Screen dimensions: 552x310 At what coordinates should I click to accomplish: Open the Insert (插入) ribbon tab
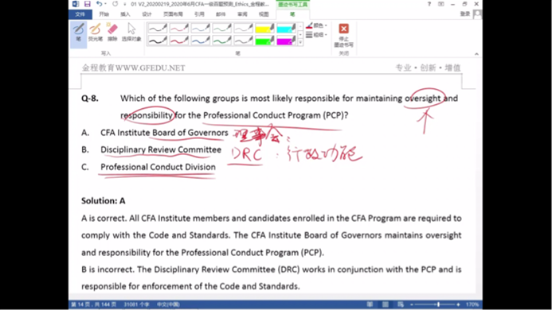click(x=125, y=14)
